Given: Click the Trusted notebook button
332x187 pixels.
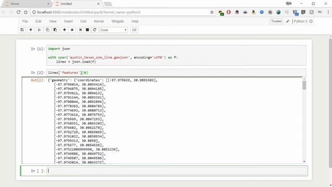Looking at the screenshot, I should click(276, 21).
